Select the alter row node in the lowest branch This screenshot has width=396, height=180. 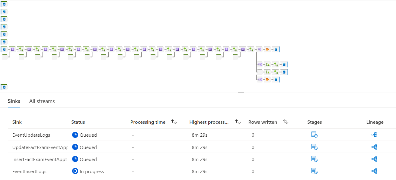point(267,79)
